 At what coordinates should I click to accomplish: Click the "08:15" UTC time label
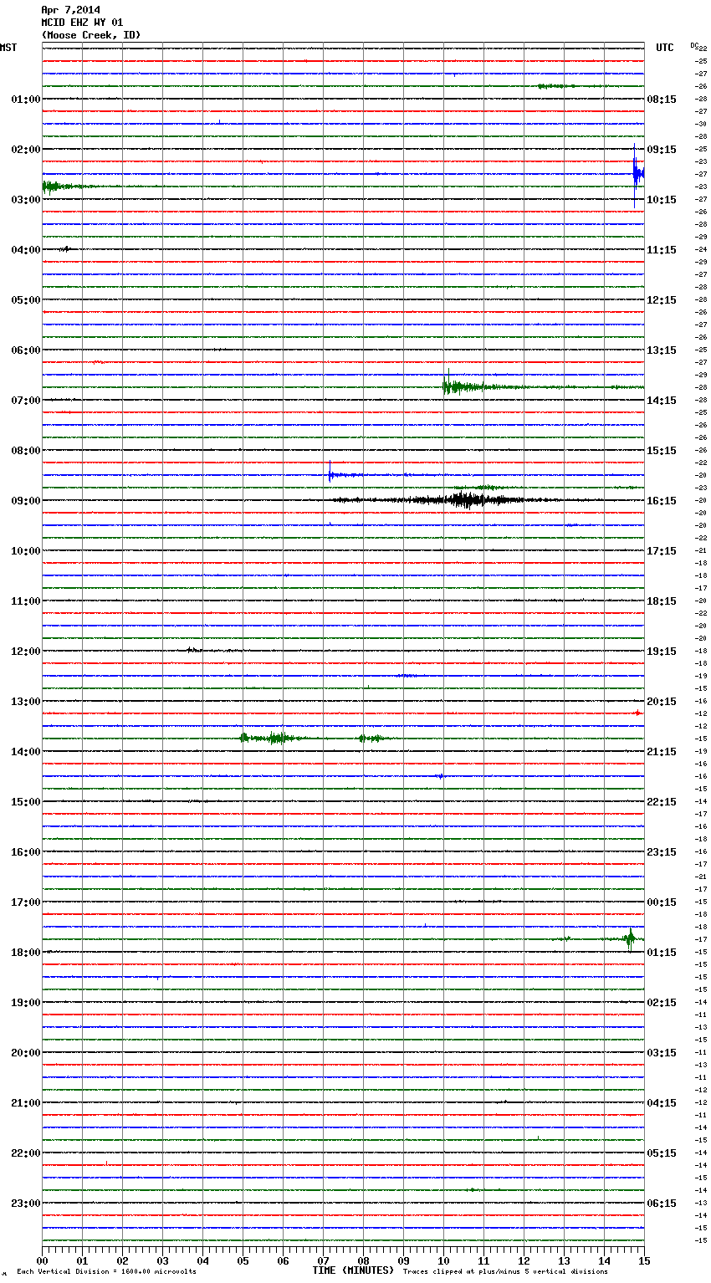click(662, 100)
